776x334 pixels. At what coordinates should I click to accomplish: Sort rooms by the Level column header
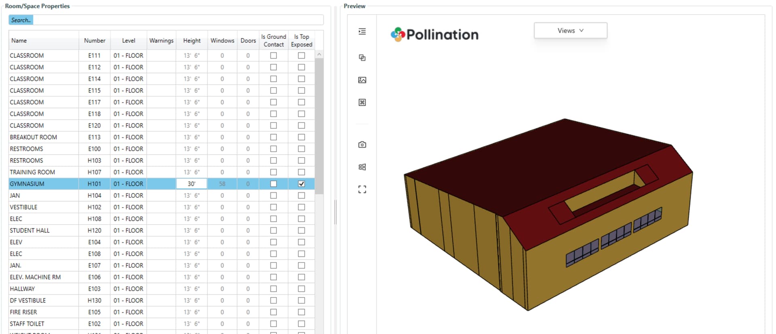pyautogui.click(x=129, y=41)
